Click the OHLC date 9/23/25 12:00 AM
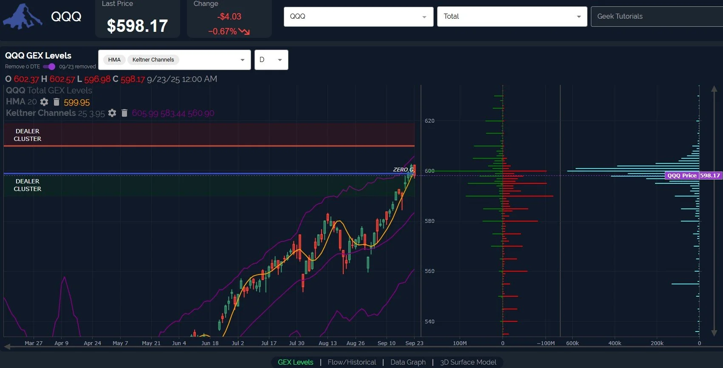Screen dimensions: 723x368 pos(182,79)
